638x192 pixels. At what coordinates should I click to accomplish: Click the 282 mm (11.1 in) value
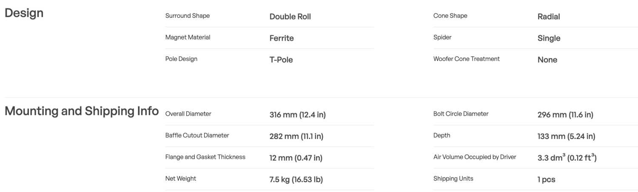point(296,136)
